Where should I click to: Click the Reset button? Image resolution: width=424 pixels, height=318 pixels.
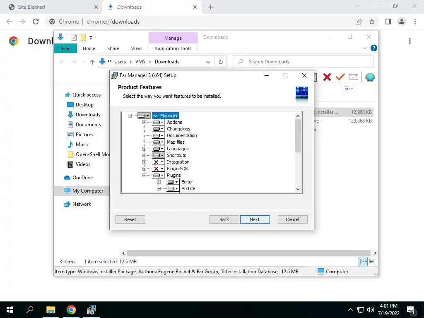tap(130, 219)
